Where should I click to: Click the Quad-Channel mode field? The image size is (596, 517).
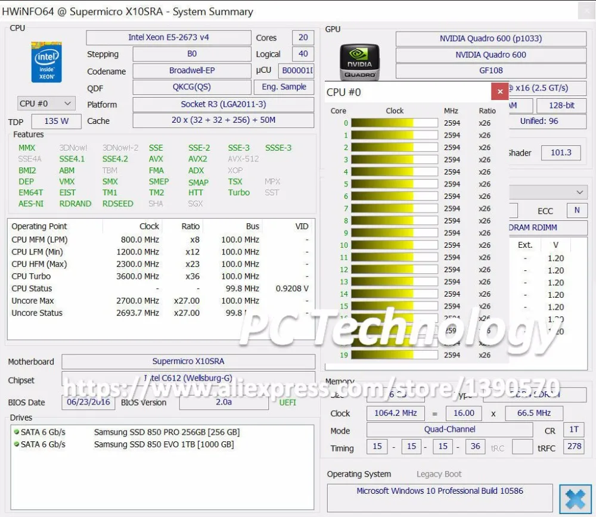point(449,429)
